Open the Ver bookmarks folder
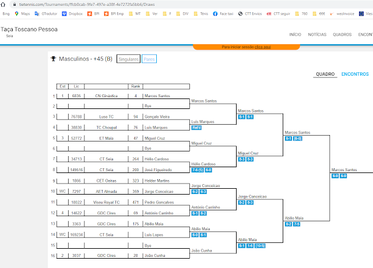The image size is (373, 268). [152, 14]
